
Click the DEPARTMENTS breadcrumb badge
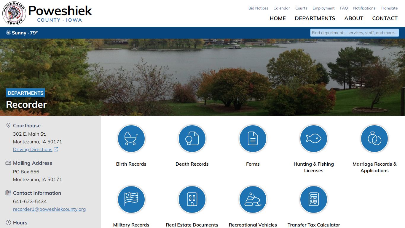coord(25,93)
